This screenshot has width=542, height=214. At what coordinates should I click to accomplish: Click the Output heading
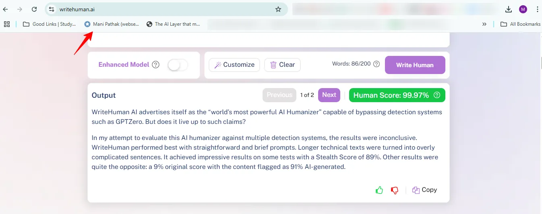(103, 95)
